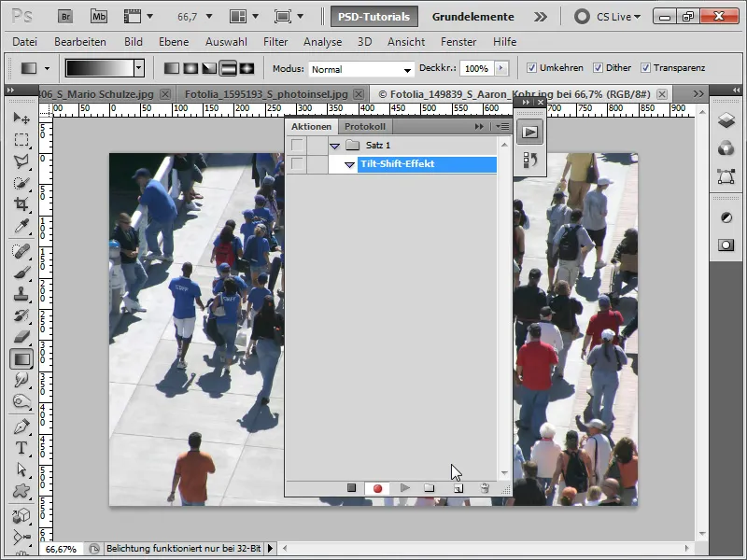
Task: Toggle Satz 1 item on/off checkbox
Action: [x=297, y=145]
